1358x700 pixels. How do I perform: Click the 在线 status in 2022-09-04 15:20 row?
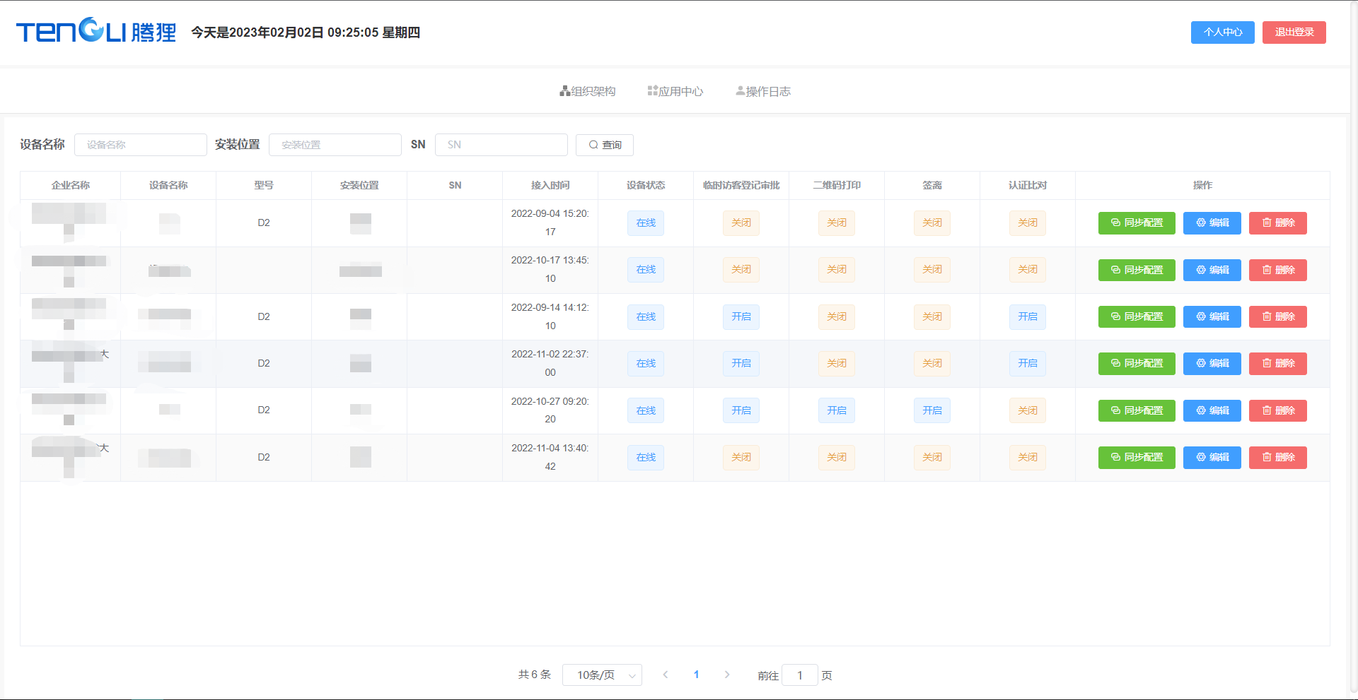(646, 223)
